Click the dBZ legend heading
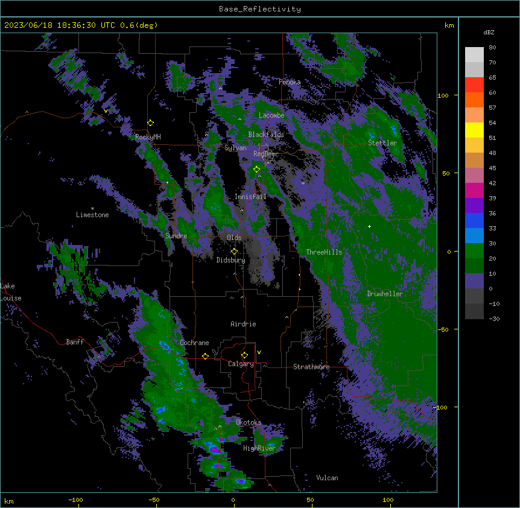Viewport: 520px width, 508px height. pyautogui.click(x=489, y=32)
